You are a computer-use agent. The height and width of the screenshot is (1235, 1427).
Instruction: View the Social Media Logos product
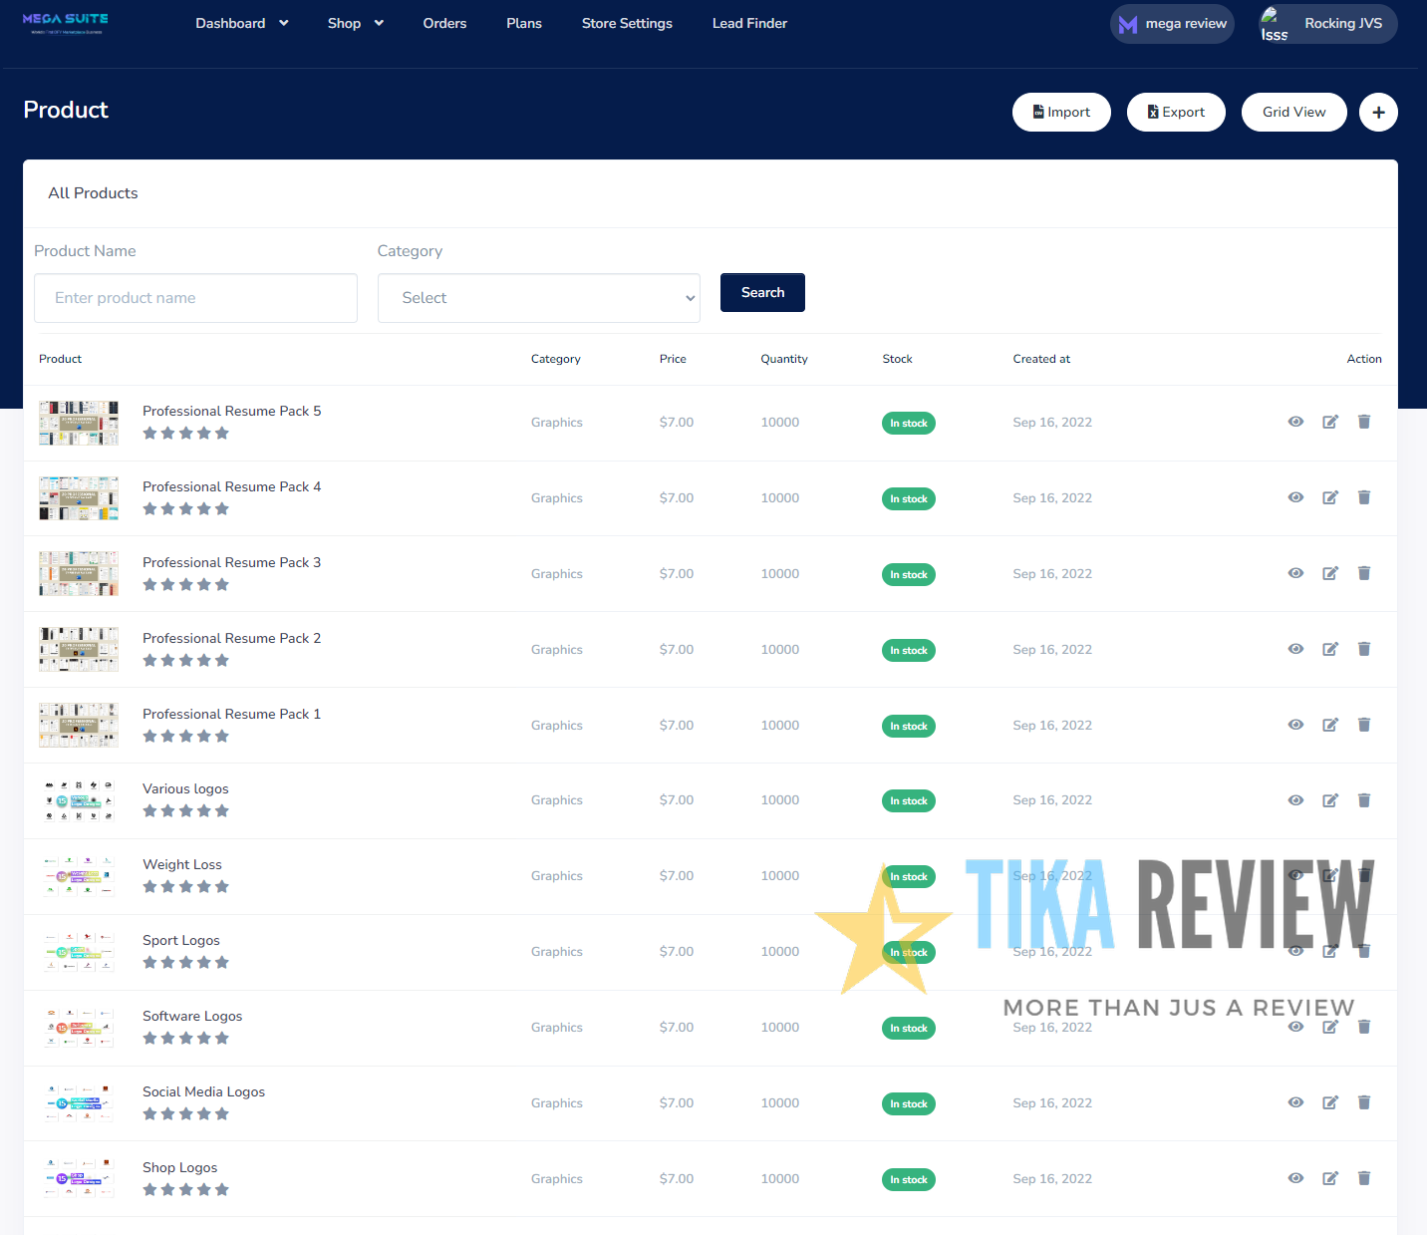1295,1102
